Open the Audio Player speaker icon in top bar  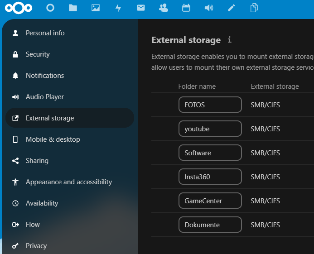209,8
